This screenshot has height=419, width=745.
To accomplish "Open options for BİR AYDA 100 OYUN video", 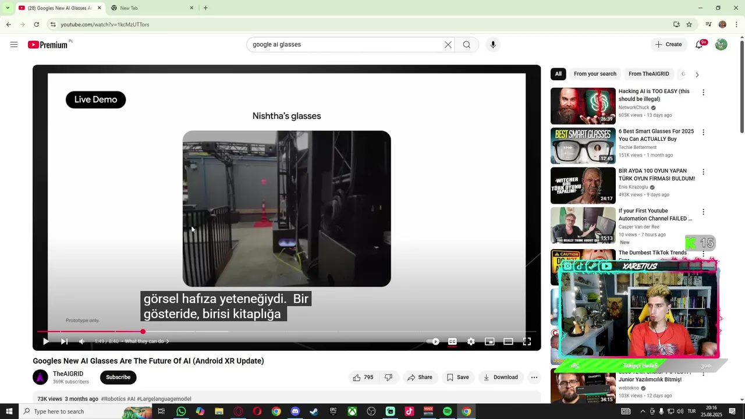I will point(703,172).
